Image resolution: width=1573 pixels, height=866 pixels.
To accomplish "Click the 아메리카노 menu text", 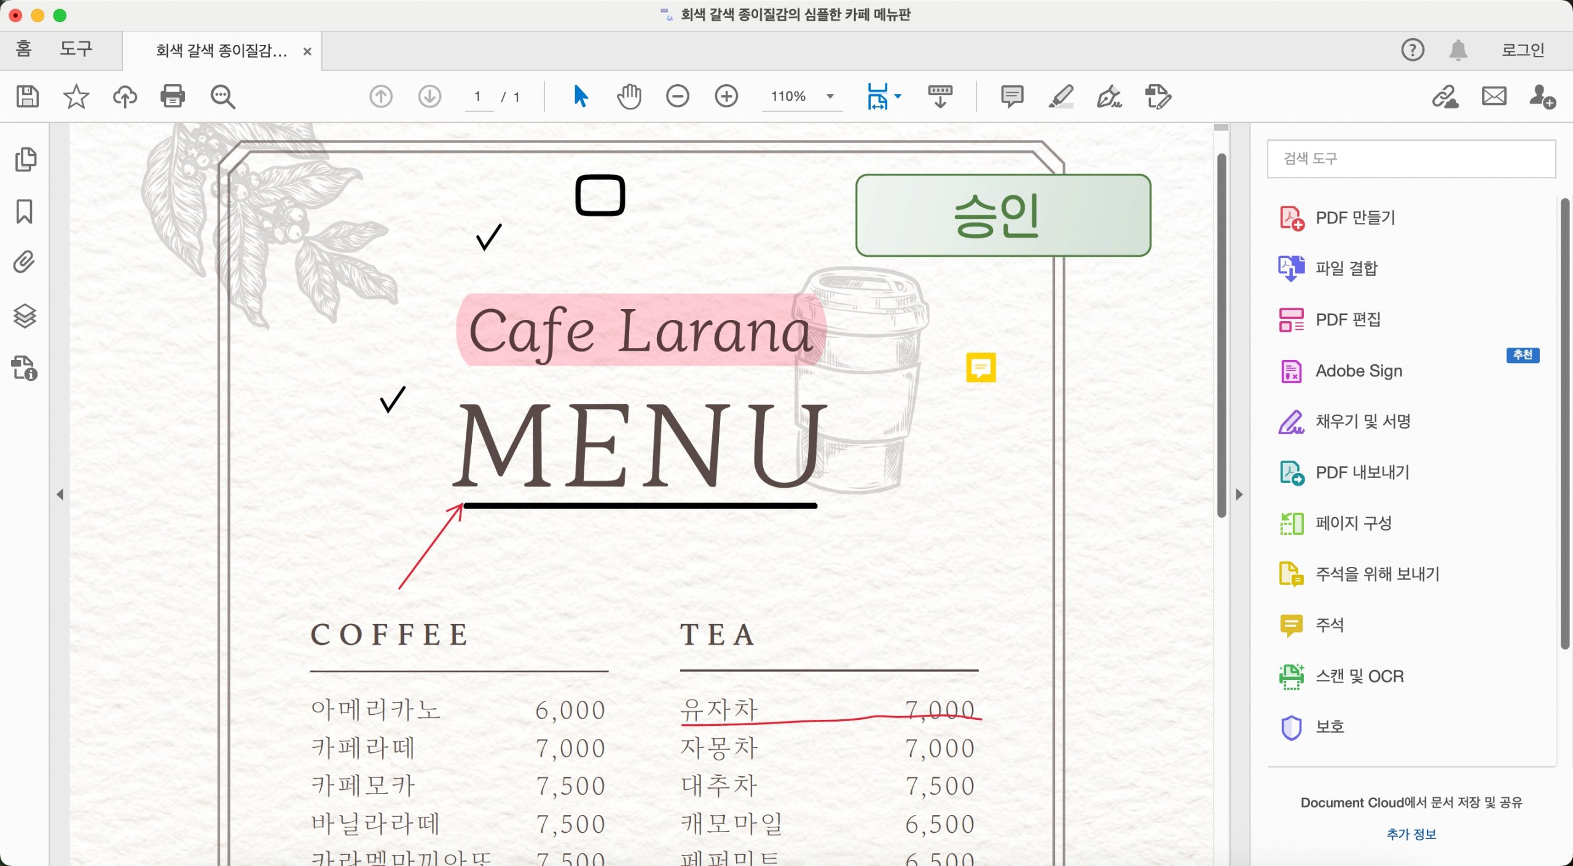I will coord(375,709).
